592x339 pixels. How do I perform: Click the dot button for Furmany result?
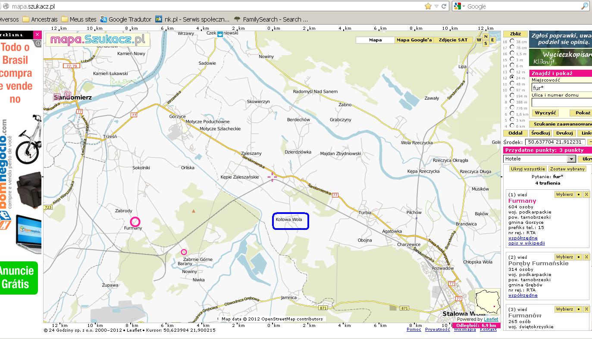click(579, 195)
